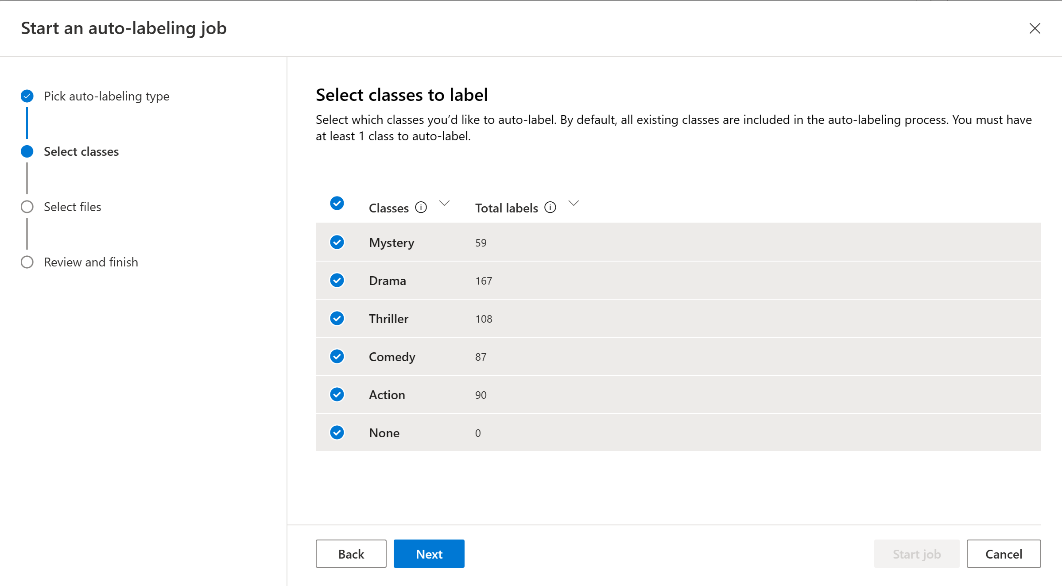Open the Total labels sort dropdown
Viewport: 1062px width, 586px height.
[574, 204]
